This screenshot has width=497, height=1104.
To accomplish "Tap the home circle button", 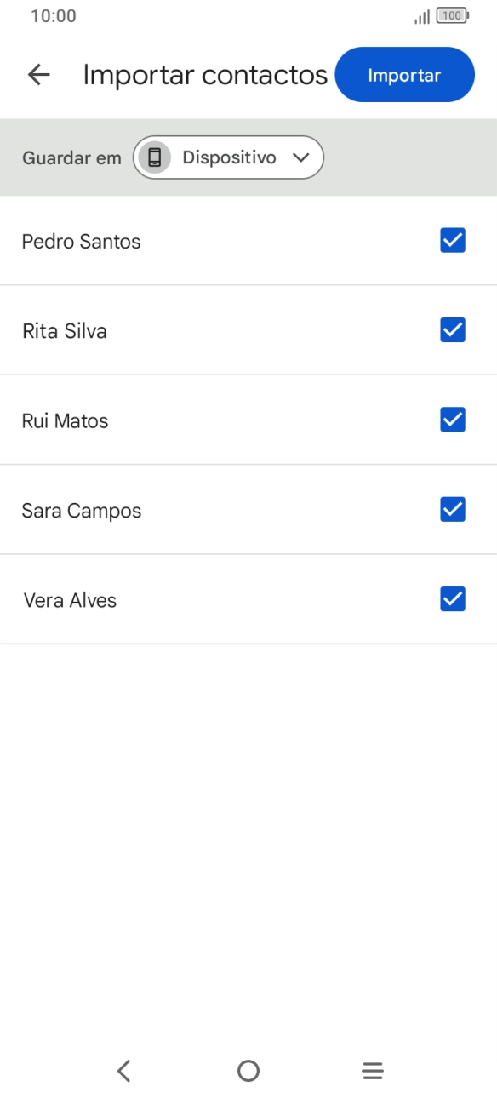I will tap(248, 1071).
